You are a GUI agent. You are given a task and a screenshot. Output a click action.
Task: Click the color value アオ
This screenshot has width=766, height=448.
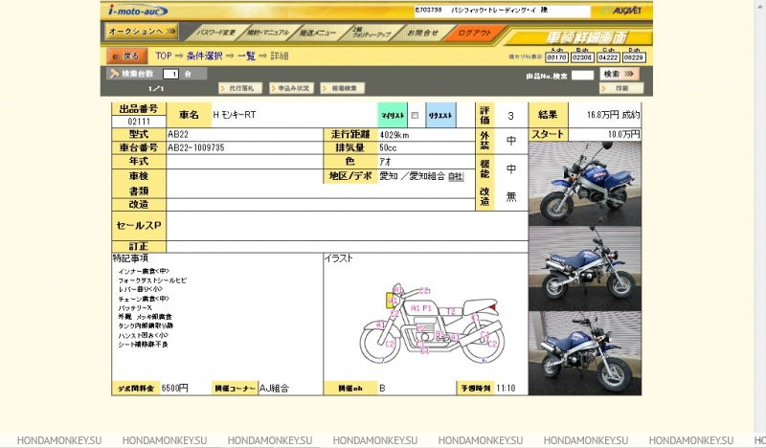click(385, 161)
